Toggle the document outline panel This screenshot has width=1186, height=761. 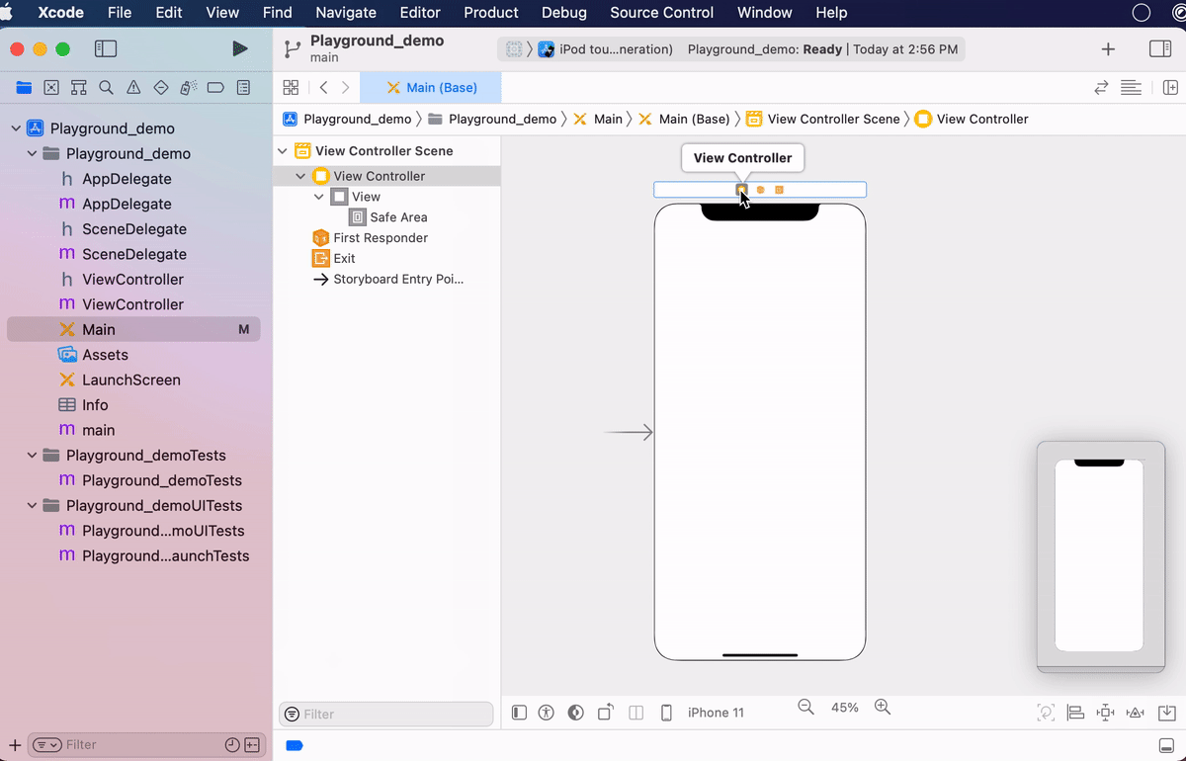click(519, 712)
